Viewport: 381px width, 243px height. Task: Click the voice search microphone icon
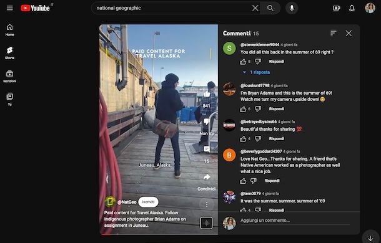tap(292, 8)
